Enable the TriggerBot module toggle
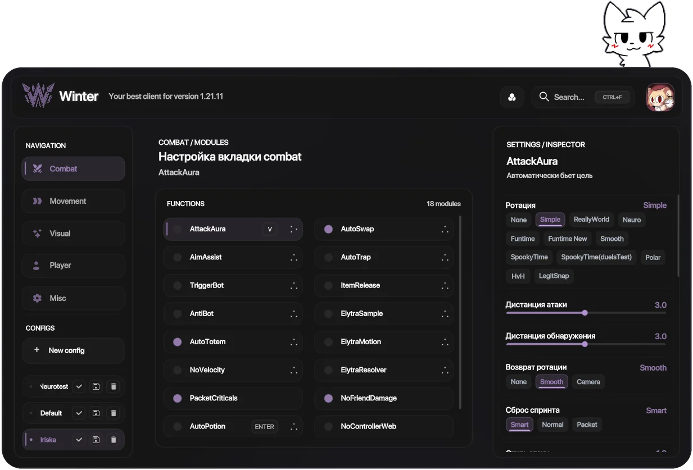Viewport: 693px width, 470px height. [178, 285]
